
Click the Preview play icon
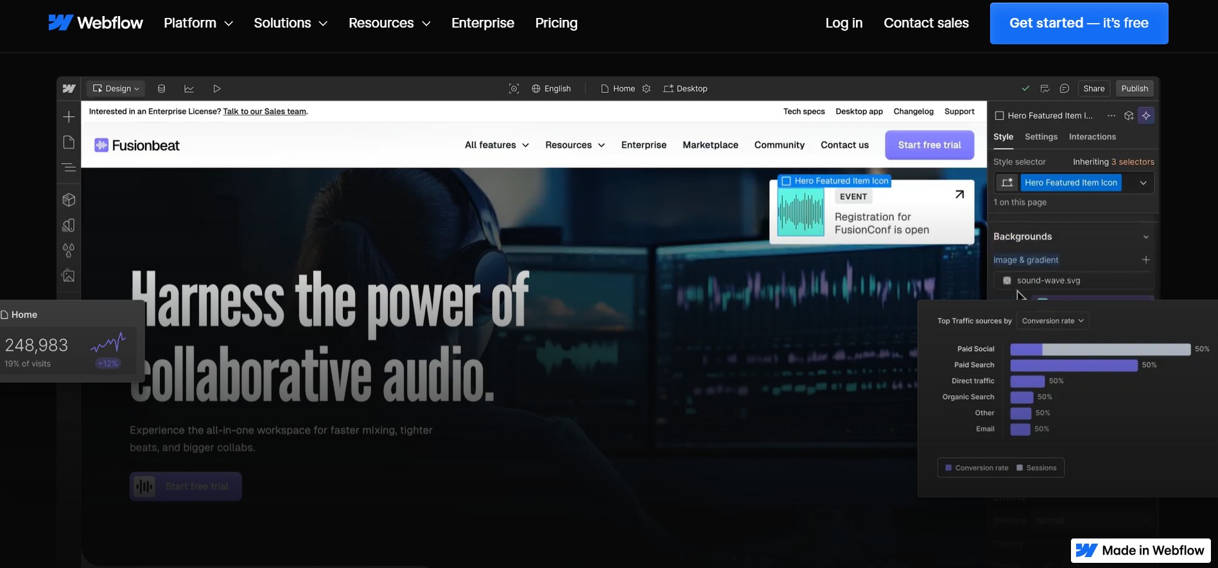coord(217,89)
